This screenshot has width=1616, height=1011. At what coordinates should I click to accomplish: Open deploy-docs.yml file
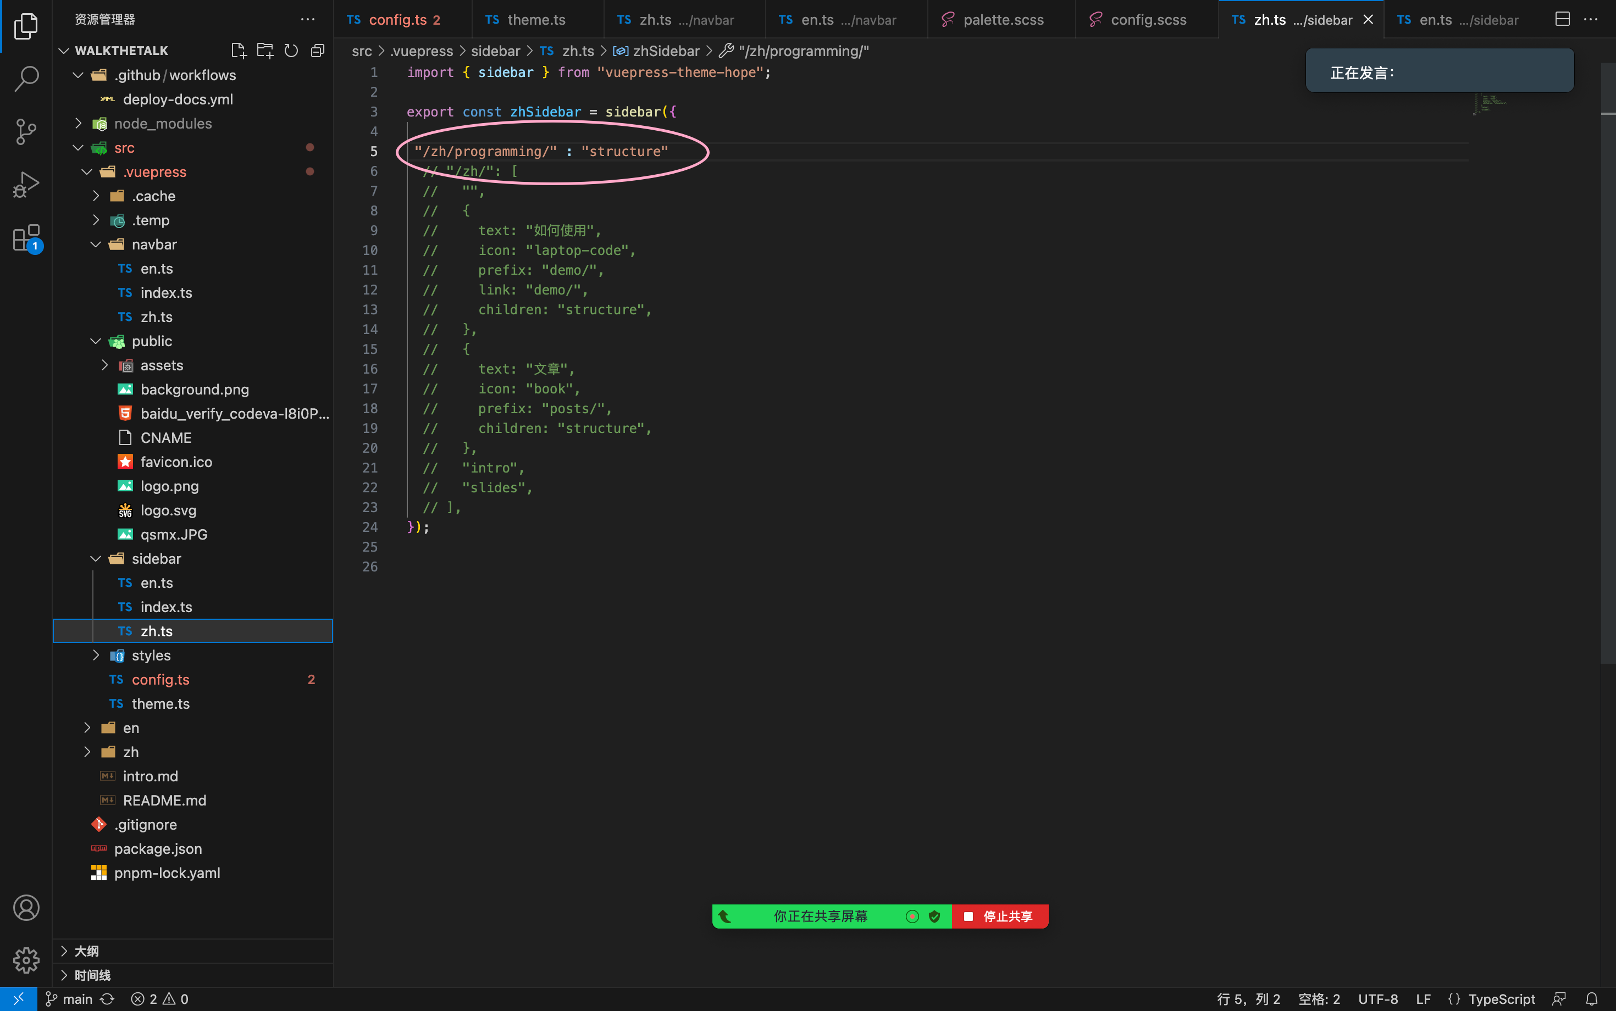192,99
